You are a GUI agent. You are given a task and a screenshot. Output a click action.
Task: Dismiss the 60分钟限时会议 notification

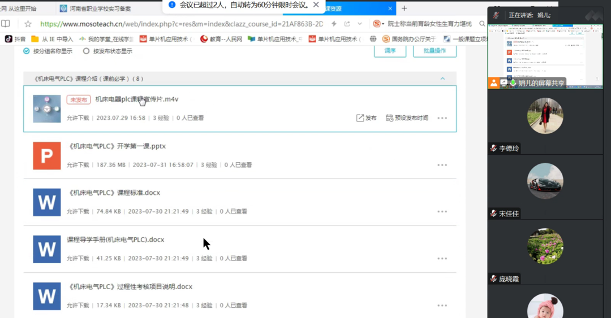point(316,5)
